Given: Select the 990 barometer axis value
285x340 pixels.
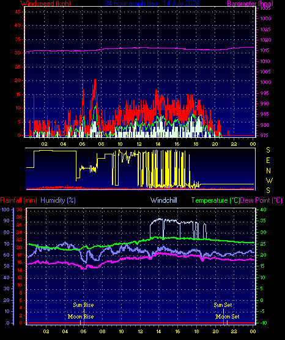Looking at the screenshot, I should coord(264,104).
